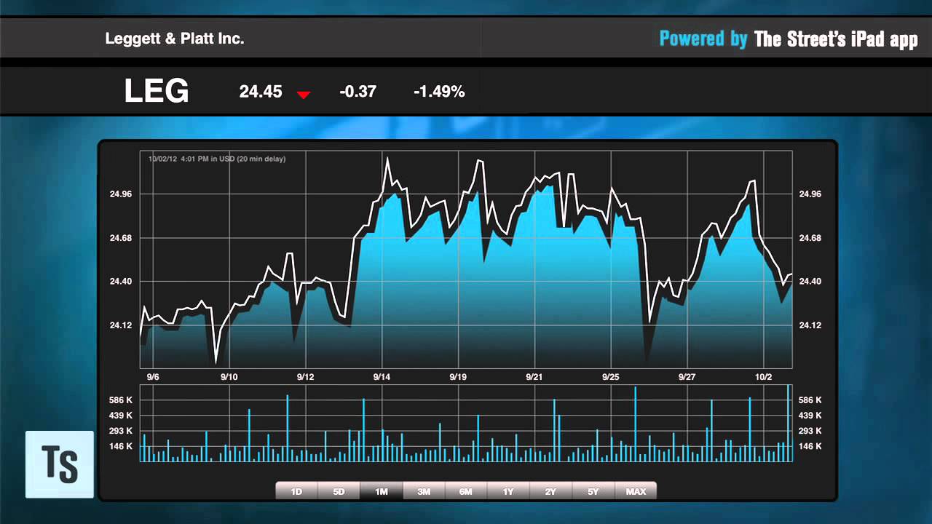Viewport: 932px width, 524px height.
Task: Click the right-axis 293 K volume label
Action: tap(810, 432)
